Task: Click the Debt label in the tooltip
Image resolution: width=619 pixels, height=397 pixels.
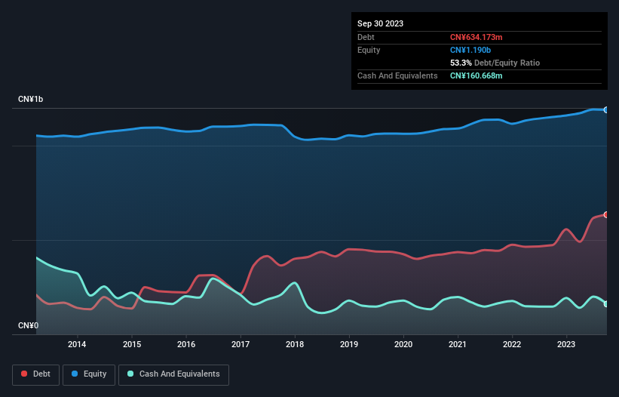Action: [x=366, y=37]
